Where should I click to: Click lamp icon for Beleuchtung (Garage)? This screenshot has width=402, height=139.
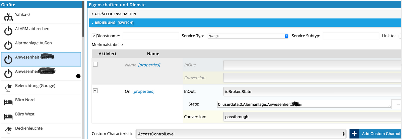tap(8, 88)
